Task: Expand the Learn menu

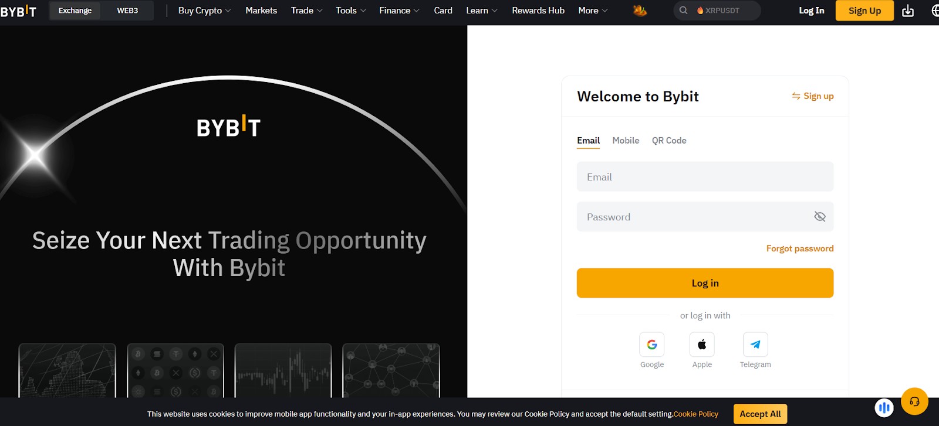Action: click(x=481, y=11)
